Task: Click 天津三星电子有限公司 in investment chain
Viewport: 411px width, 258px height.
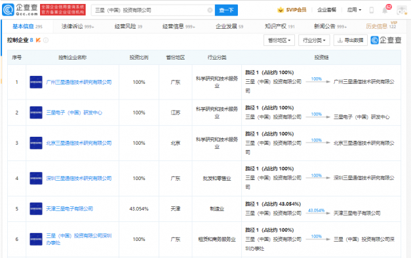Action: pyautogui.click(x=357, y=213)
